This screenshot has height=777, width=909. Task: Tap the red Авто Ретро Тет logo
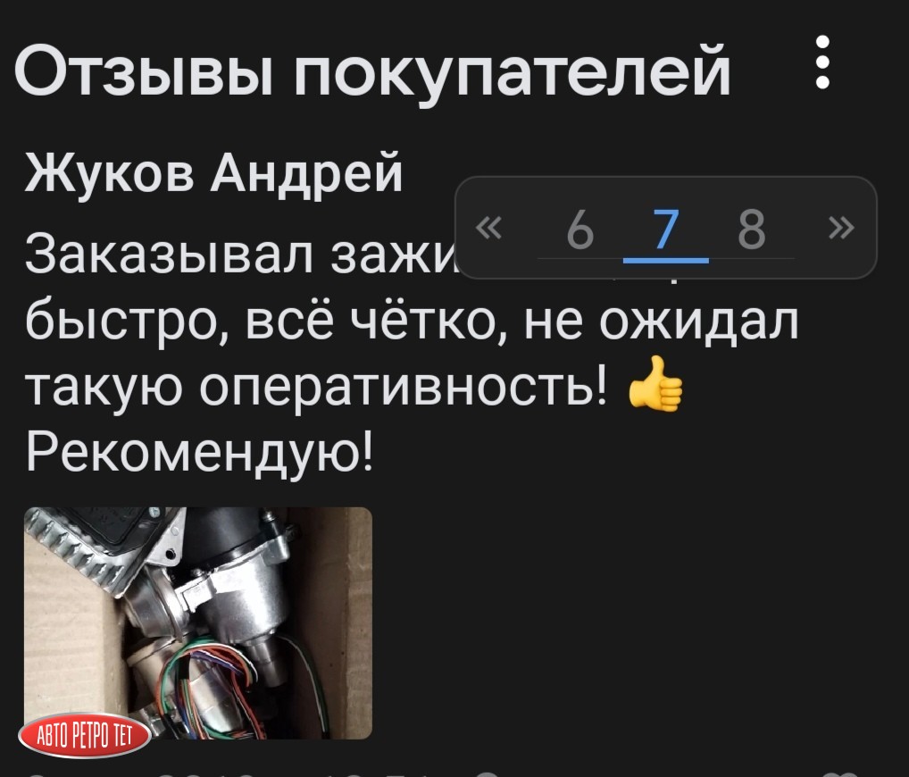point(85,737)
